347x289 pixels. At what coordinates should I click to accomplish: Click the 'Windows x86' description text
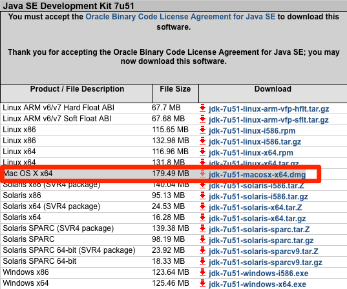(26, 272)
